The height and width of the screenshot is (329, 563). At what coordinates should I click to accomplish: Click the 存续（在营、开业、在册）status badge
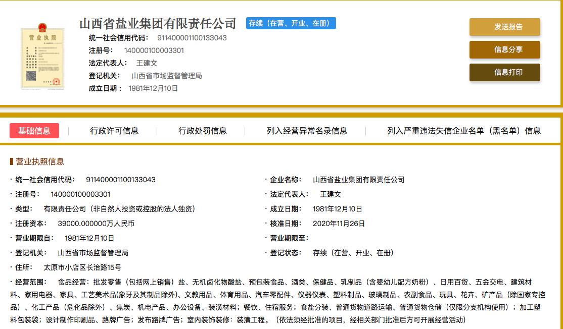point(291,23)
